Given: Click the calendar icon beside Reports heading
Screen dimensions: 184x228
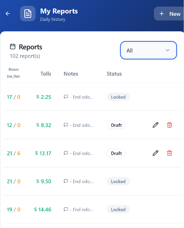Looking at the screenshot, I should click(13, 46).
